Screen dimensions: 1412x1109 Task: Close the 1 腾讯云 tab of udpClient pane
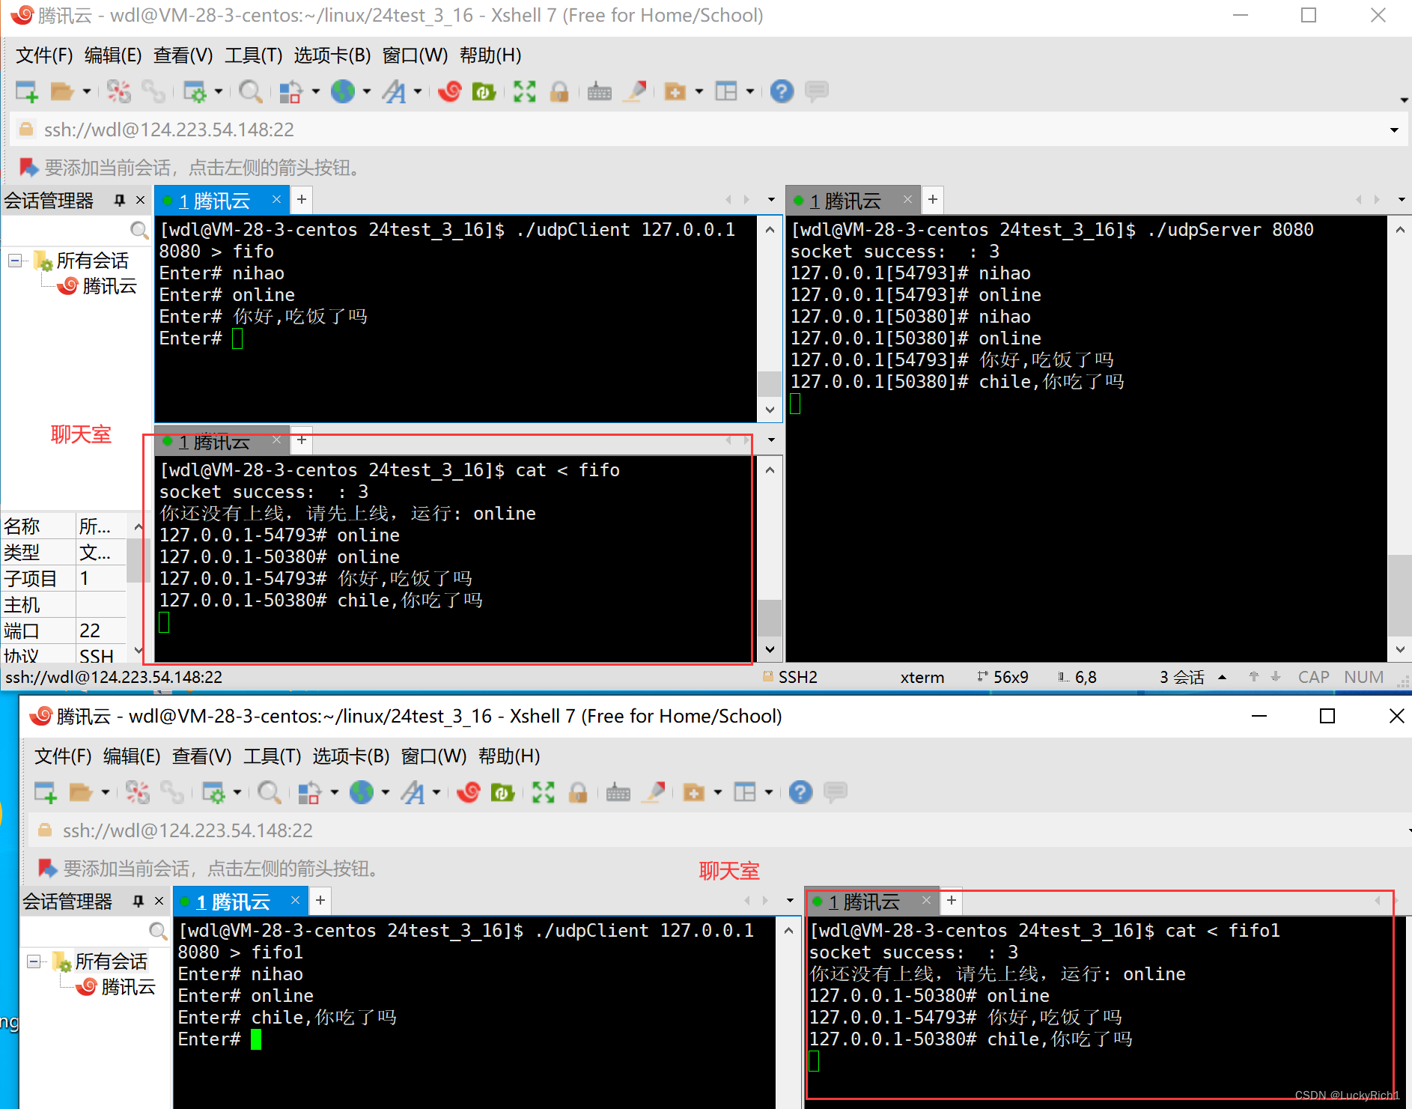pyautogui.click(x=276, y=199)
